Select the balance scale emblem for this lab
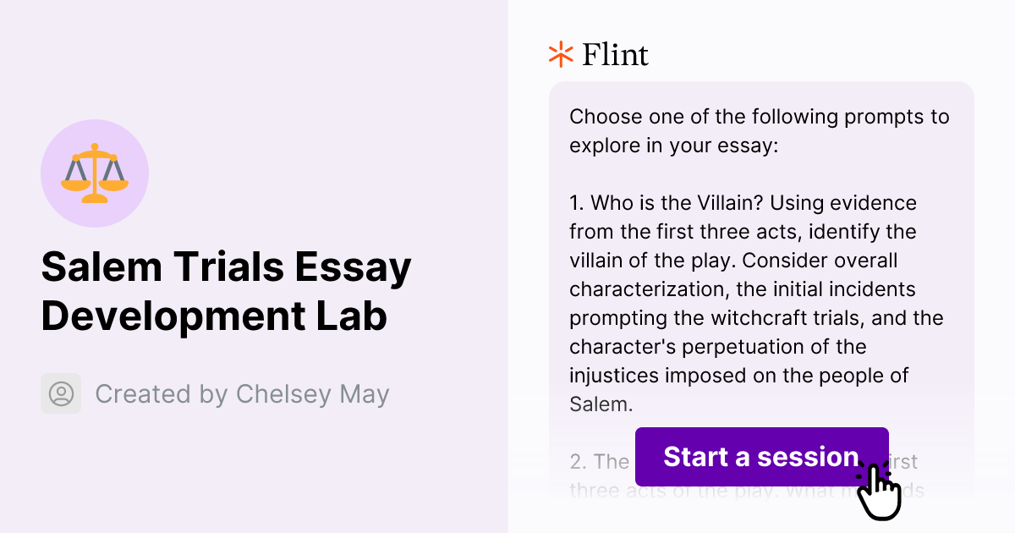Screen dimensions: 1015x533 click(95, 173)
